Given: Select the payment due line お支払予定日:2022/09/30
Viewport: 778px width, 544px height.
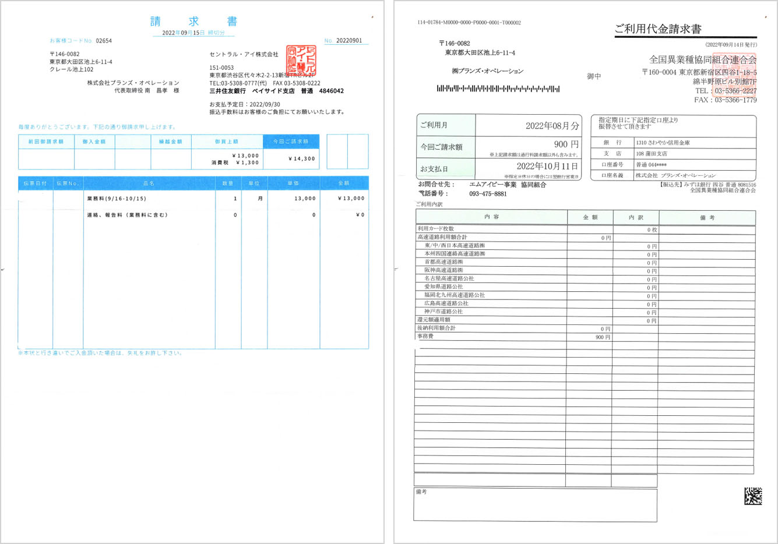Looking at the screenshot, I should pyautogui.click(x=245, y=105).
